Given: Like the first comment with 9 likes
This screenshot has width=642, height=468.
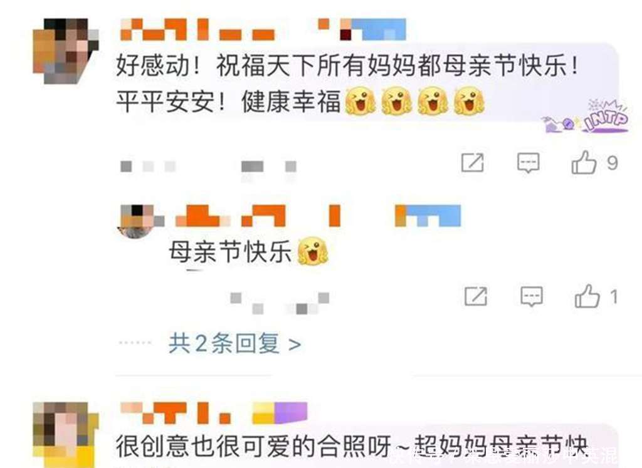Looking at the screenshot, I should tap(584, 162).
